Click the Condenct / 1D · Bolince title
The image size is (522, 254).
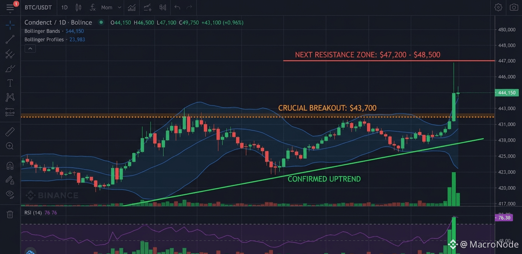click(x=58, y=23)
